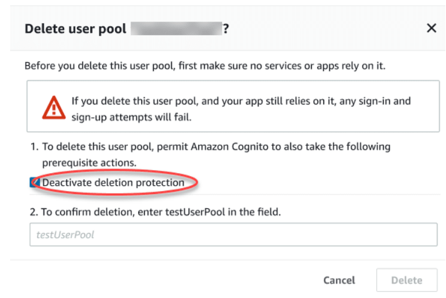The image size is (446, 298).
Task: Click the 'sign-up attempts will fail' line
Action: [131, 117]
